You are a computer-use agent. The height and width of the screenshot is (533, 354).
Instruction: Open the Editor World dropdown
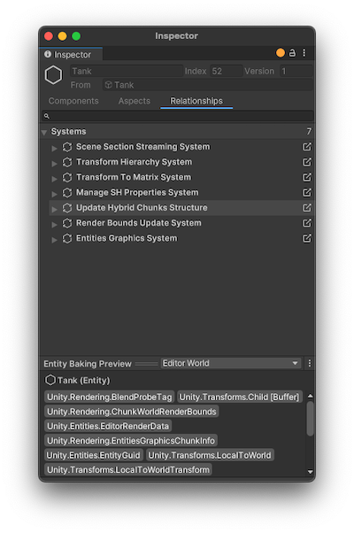click(231, 363)
